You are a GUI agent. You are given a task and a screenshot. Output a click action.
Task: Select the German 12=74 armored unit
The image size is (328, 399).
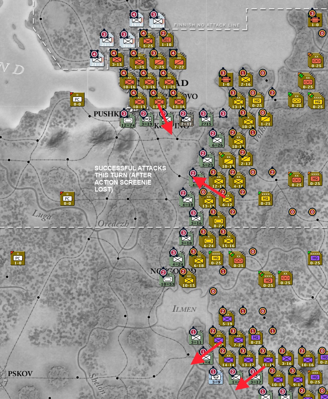pyautogui.click(x=128, y=120)
